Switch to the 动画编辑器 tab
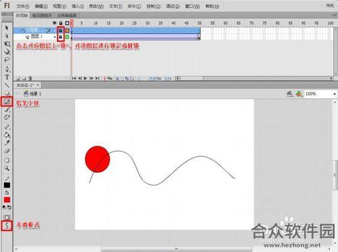This screenshot has height=252, width=338. click(67, 16)
